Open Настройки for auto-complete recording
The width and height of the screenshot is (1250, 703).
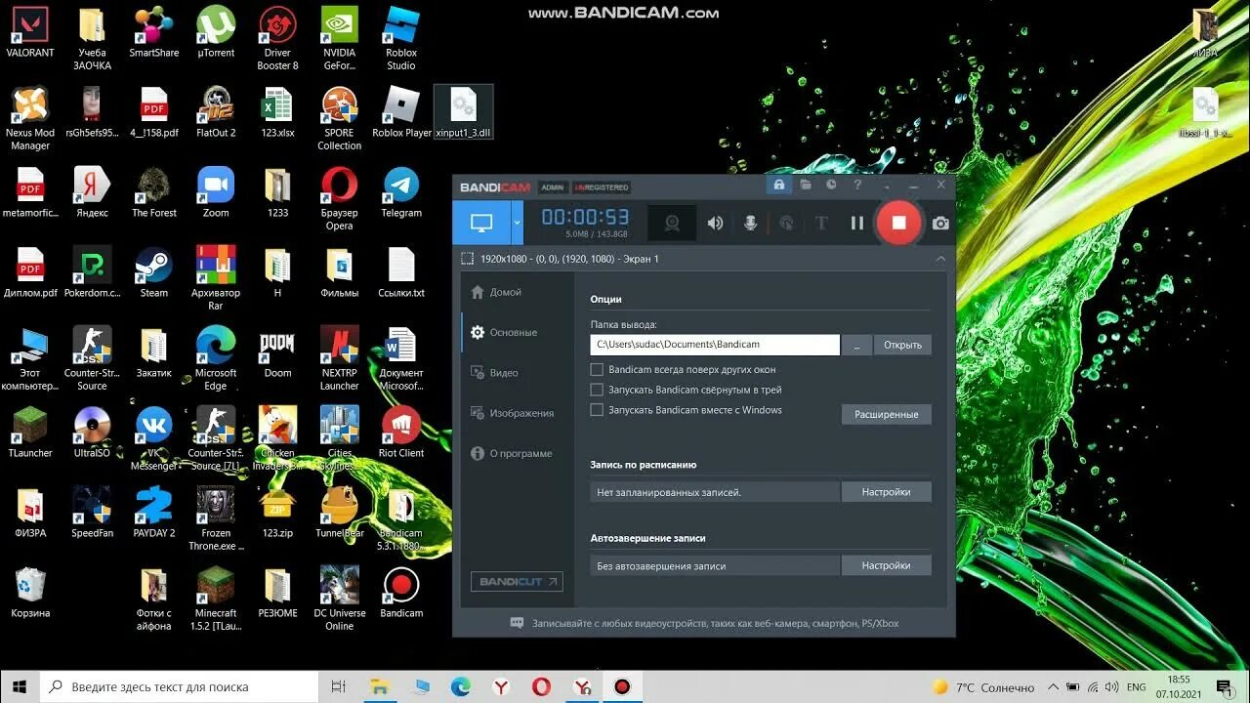point(887,565)
